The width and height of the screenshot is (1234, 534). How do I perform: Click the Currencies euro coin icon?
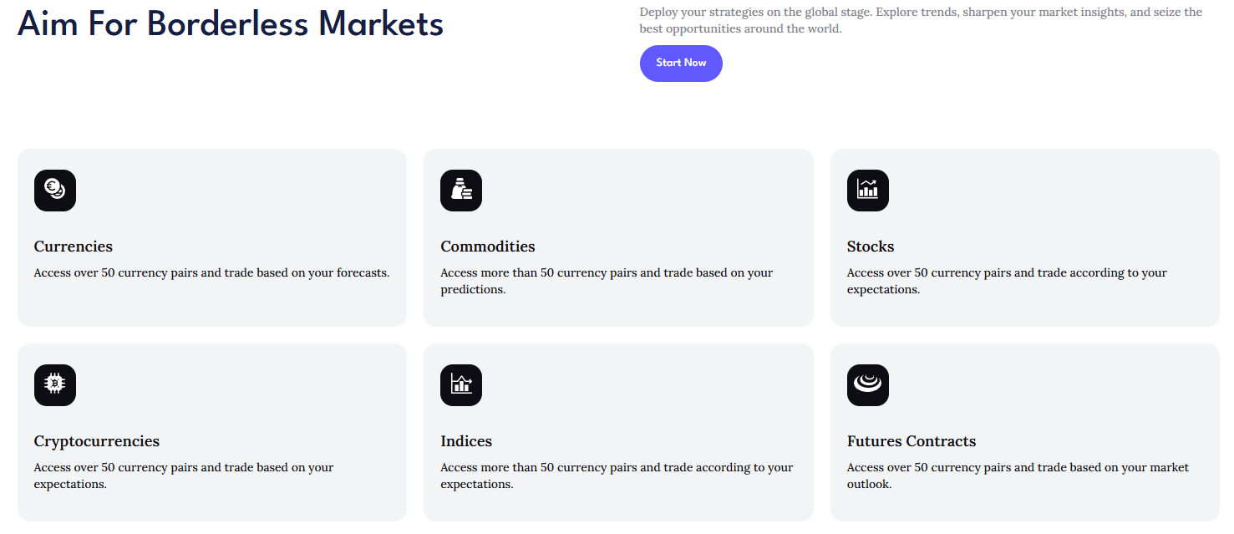54,191
